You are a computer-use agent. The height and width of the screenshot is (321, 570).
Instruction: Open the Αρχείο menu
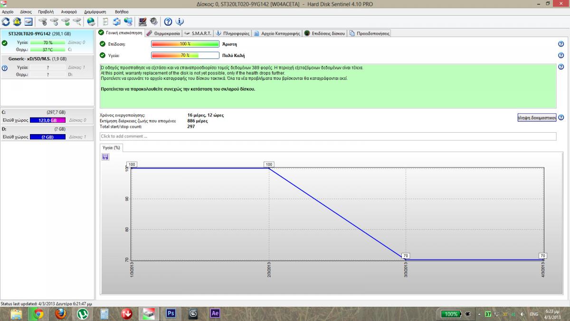click(x=8, y=11)
